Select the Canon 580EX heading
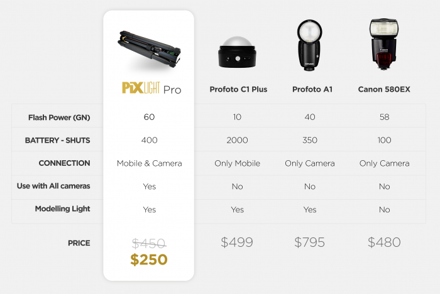This screenshot has width=440, height=294. (384, 89)
